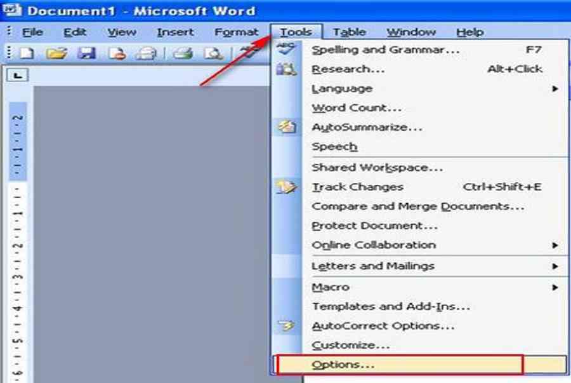The height and width of the screenshot is (383, 571).
Task: Click the vertical ruler on the left
Action: 18,243
